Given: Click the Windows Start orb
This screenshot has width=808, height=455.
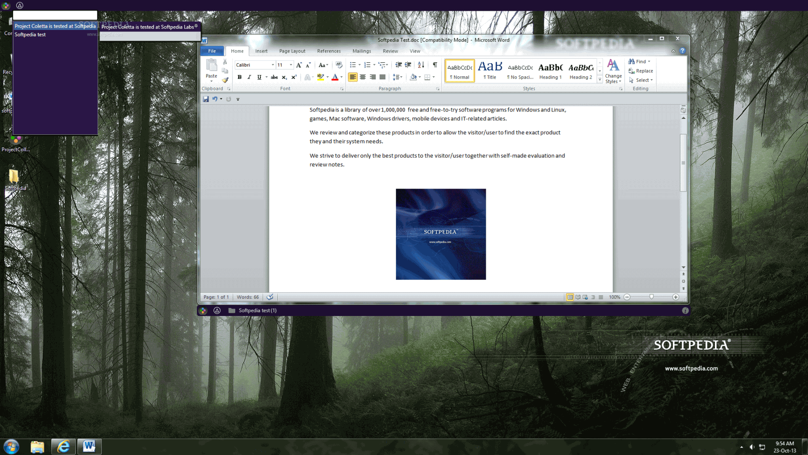Looking at the screenshot, I should [x=11, y=447].
